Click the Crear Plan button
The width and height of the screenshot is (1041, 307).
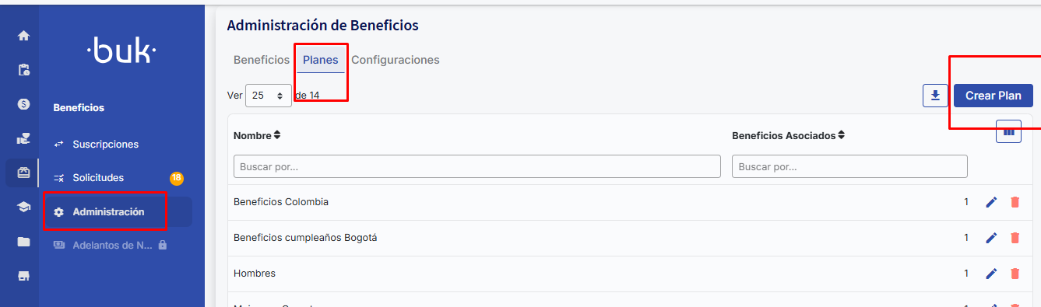point(994,96)
